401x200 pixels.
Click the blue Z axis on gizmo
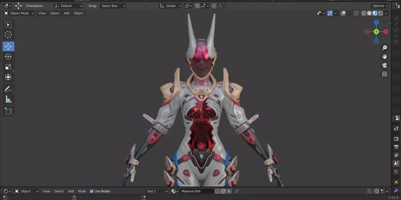pos(376,22)
